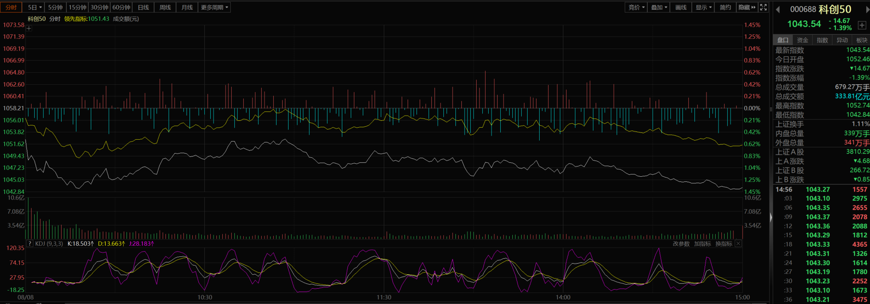
Task: Click the stock title 000688 科创50
Action: [821, 9]
